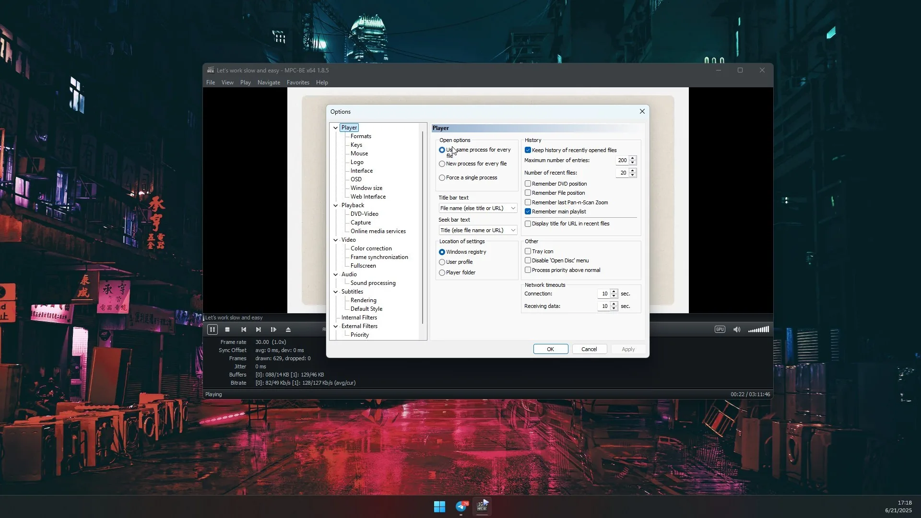The image size is (921, 518).
Task: Increase maximum number of entries
Action: 633,158
